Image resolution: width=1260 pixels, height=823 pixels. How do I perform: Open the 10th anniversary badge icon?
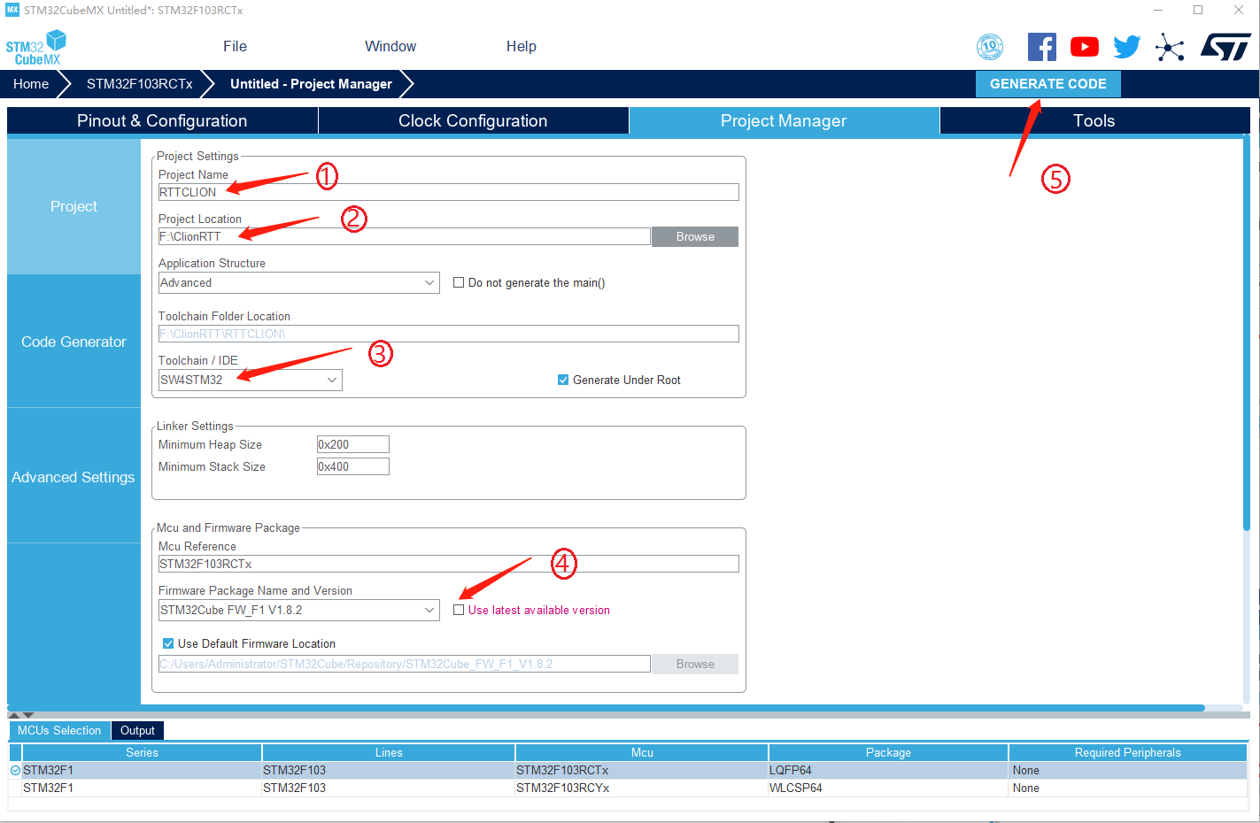pyautogui.click(x=990, y=47)
